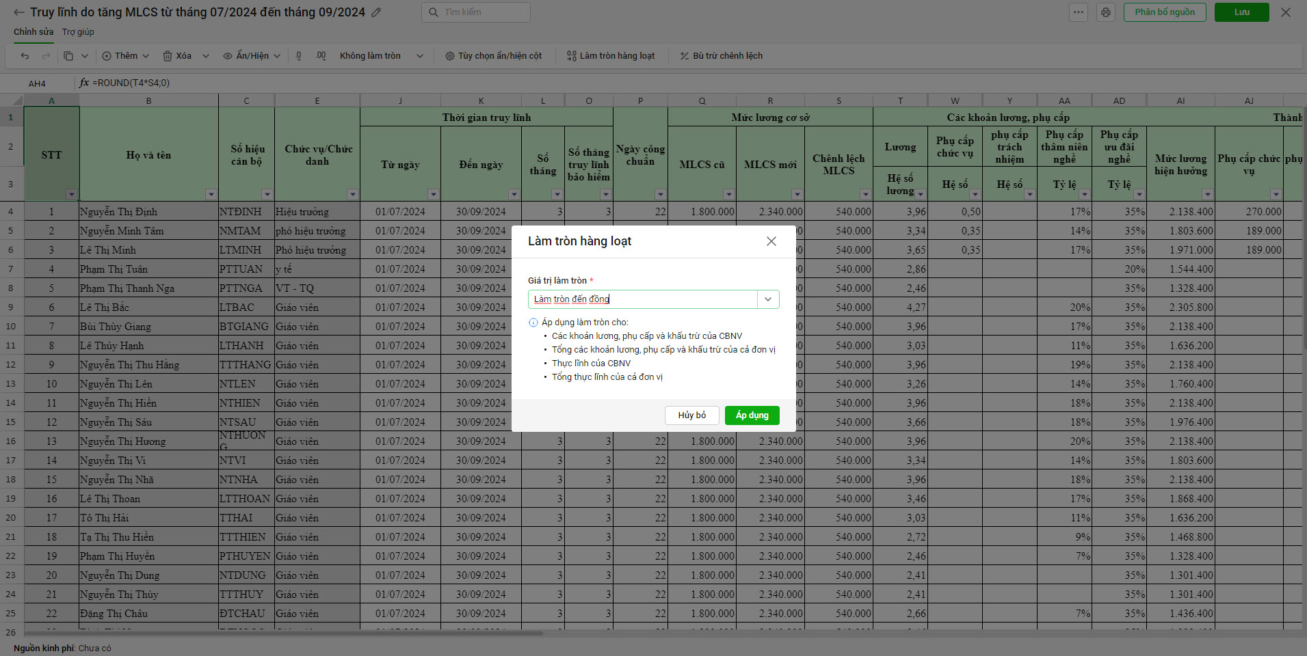
Task: Click Bù trừ chênh lệch in the toolbar
Action: click(721, 56)
